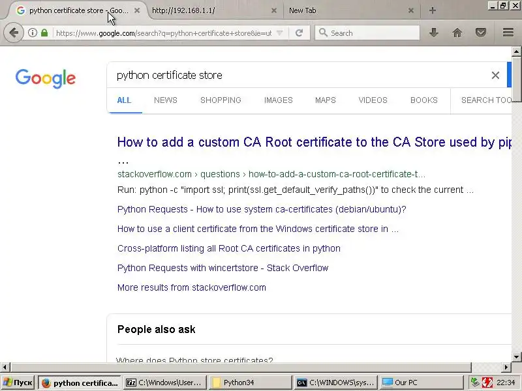Close the http://192.168.1.1/ tab
The width and height of the screenshot is (522, 391).
(274, 10)
